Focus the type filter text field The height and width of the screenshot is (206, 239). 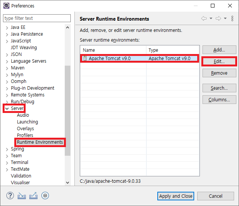click(37, 18)
